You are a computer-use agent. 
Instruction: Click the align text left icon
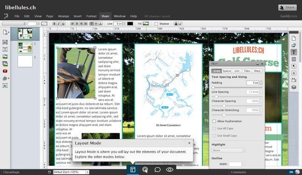[x=72, y=24]
